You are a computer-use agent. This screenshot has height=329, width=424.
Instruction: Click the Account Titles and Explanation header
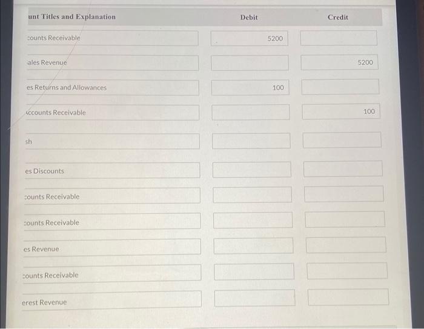[72, 17]
